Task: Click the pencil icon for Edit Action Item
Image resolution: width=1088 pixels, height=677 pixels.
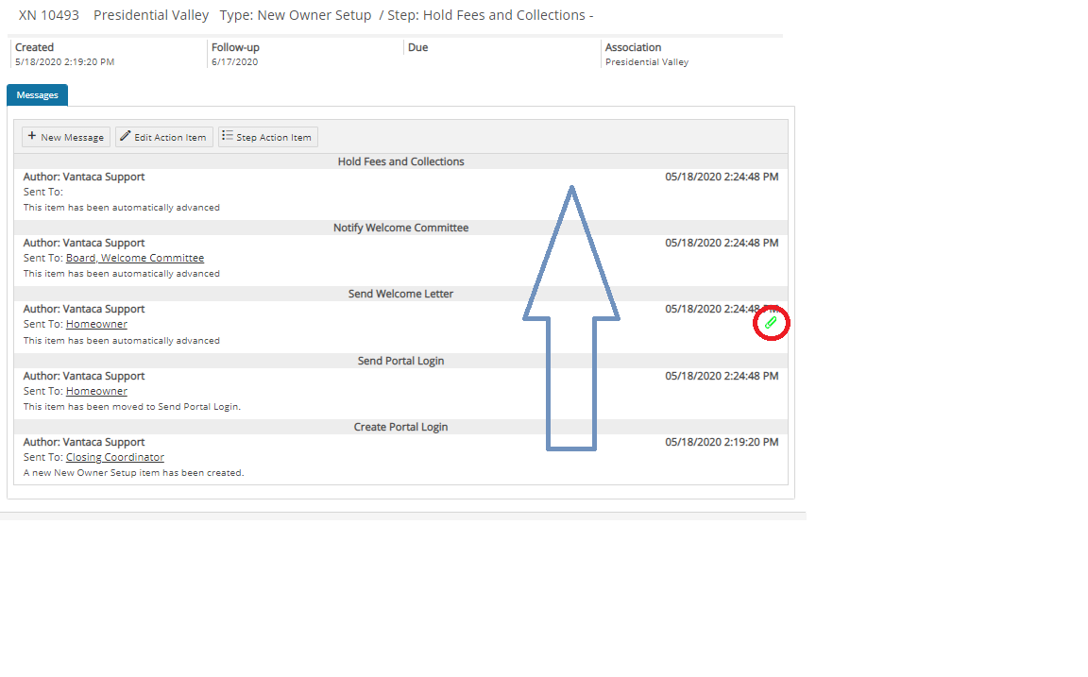Action: 126,137
